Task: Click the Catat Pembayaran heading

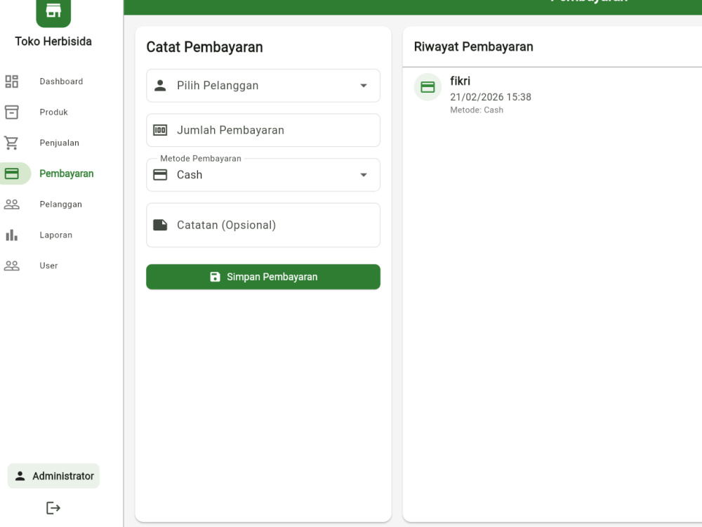Action: click(204, 47)
